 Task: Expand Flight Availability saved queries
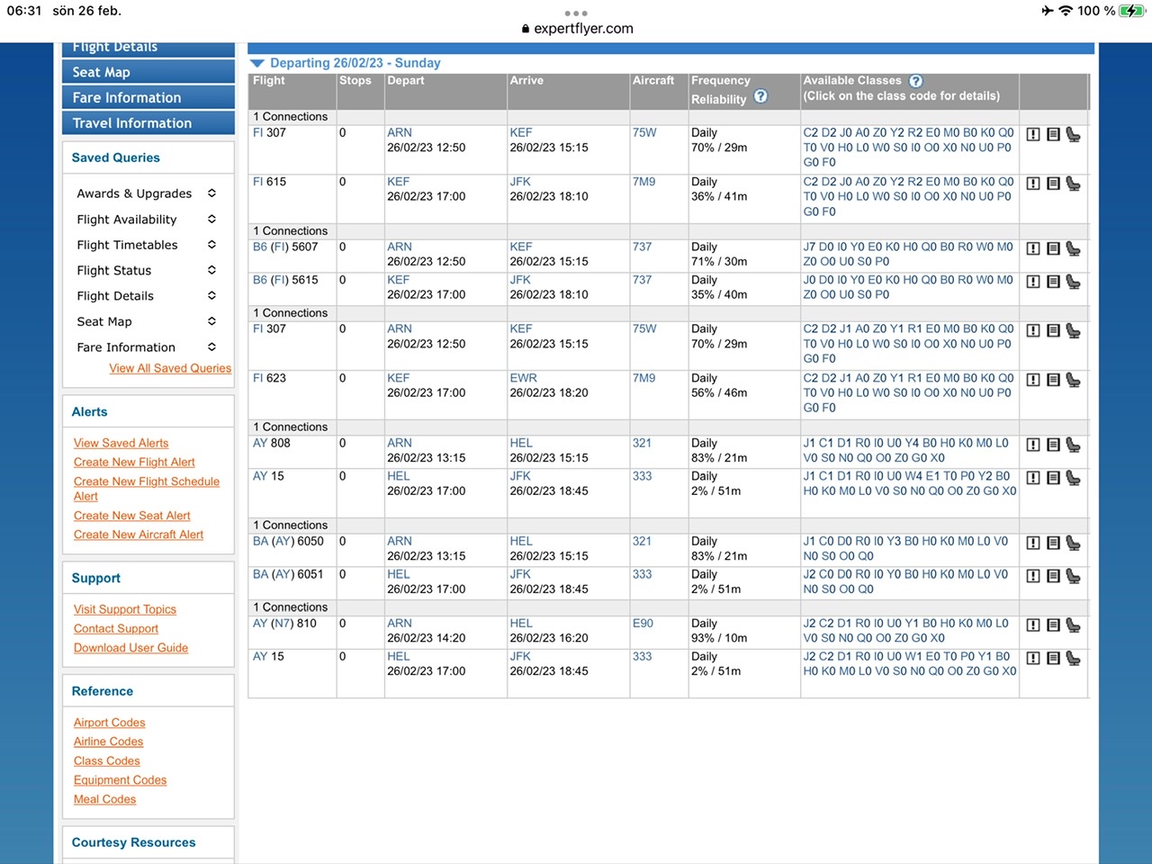(x=211, y=219)
